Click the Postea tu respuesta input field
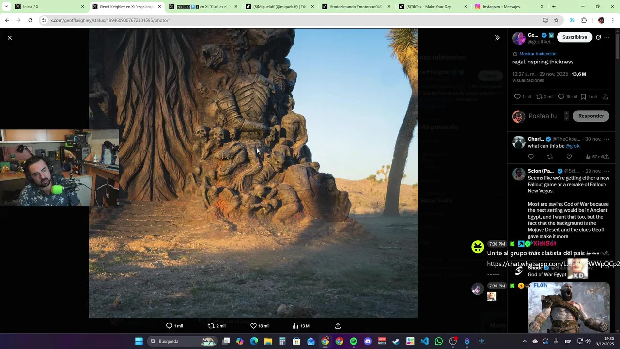The image size is (620, 349). [542, 116]
